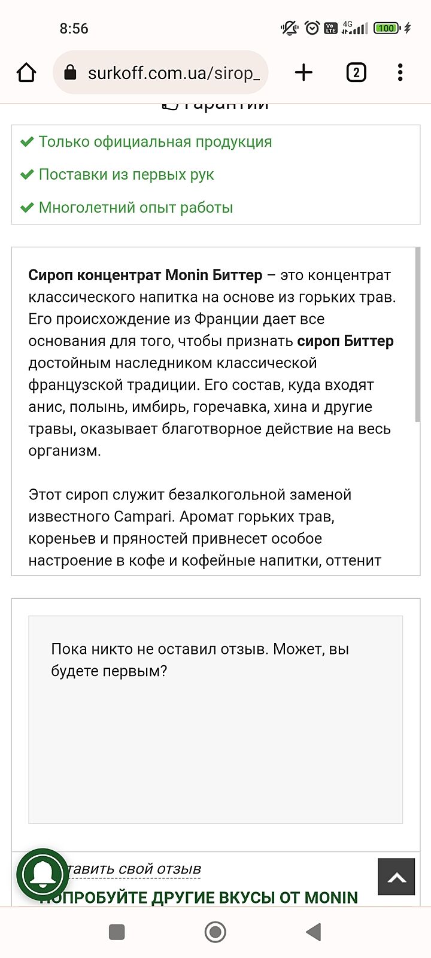Tap the green notification bell icon
The height and width of the screenshot is (958, 431).
tap(43, 875)
